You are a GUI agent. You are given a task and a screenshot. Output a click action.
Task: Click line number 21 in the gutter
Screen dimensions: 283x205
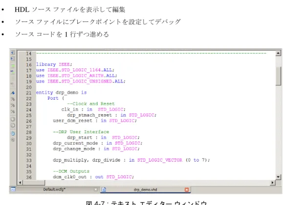[29, 93]
